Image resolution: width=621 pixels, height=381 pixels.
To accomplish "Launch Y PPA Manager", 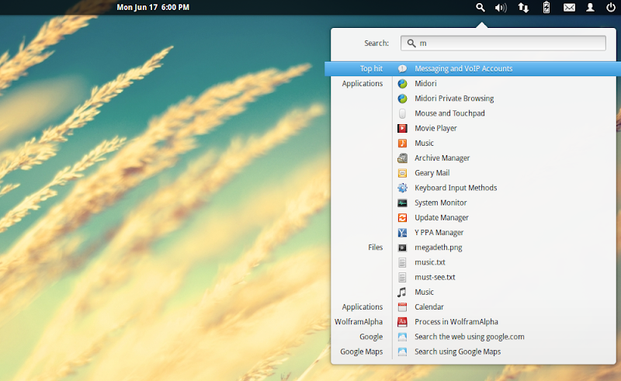I will point(439,233).
